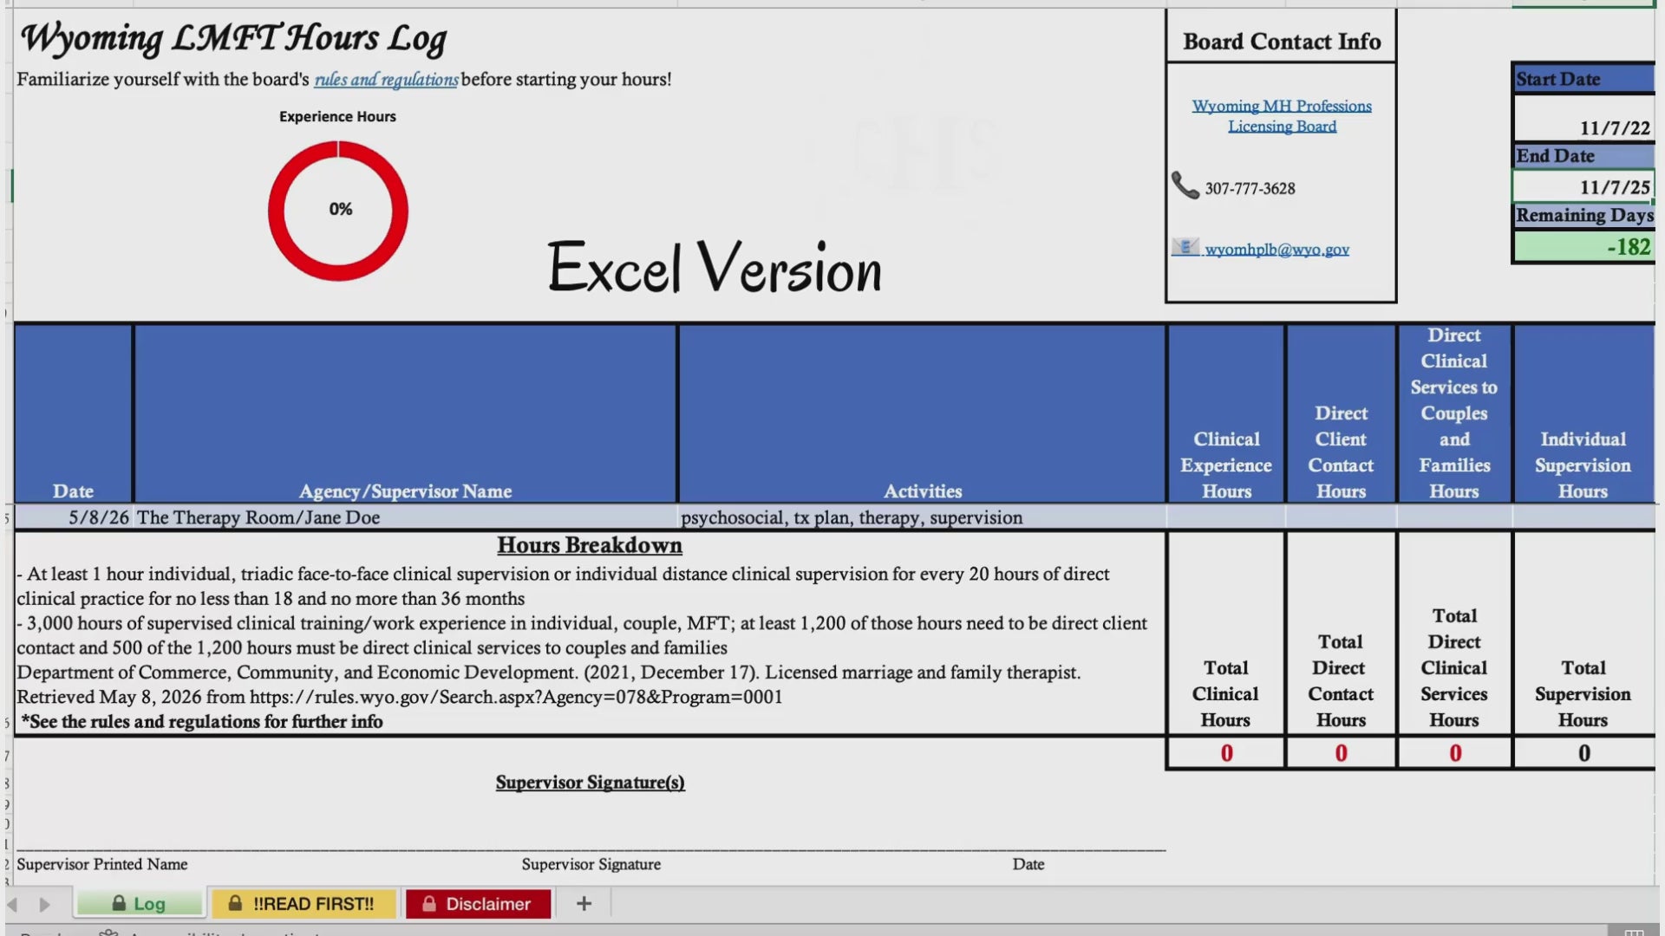This screenshot has height=936, width=1665.
Task: Click the lock icon on READ FIRST tab
Action: [x=235, y=903]
